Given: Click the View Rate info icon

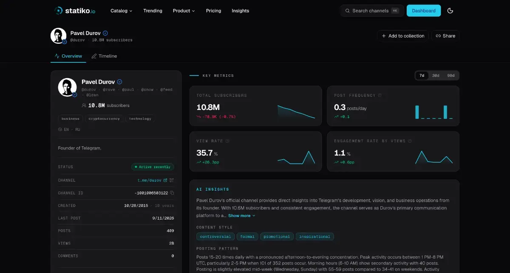Looking at the screenshot, I should coord(227,141).
